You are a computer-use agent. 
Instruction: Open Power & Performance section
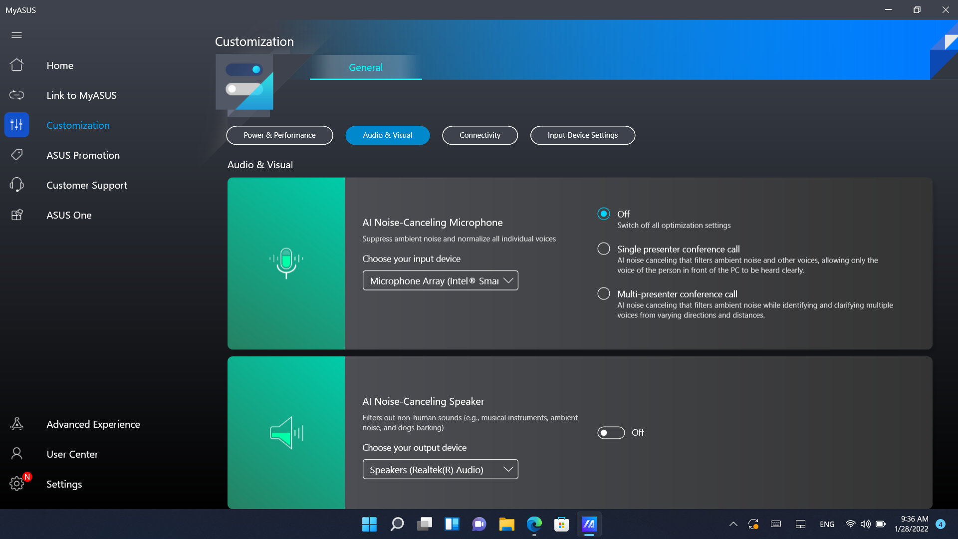[x=279, y=135]
